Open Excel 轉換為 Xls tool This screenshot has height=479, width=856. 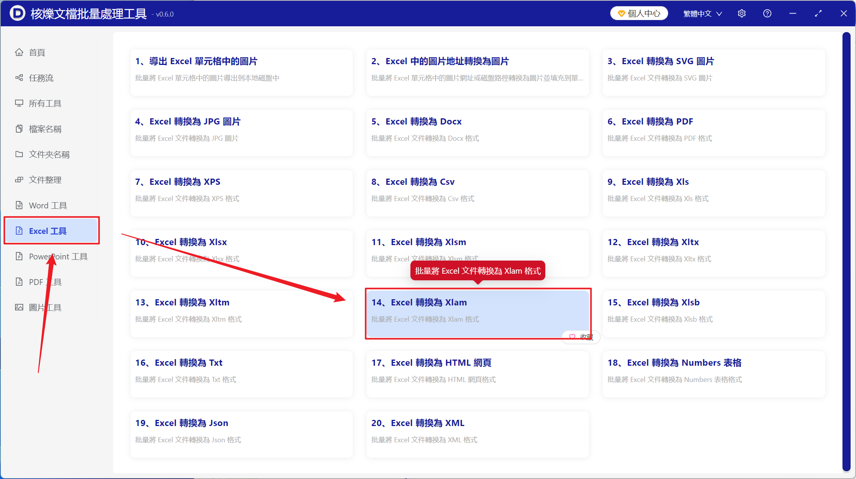pos(714,193)
